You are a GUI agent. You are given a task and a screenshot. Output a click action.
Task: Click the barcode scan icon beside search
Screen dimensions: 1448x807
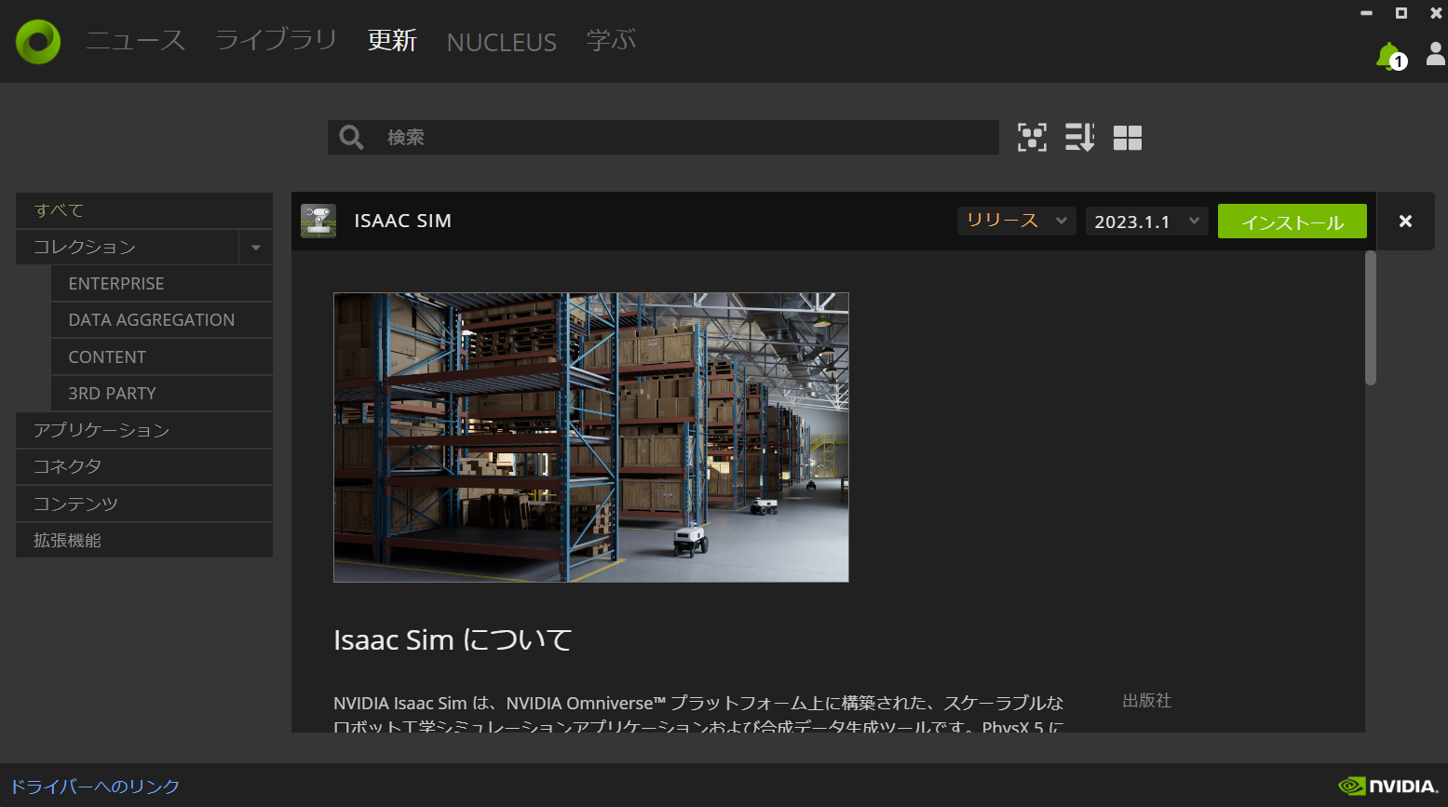coord(1032,137)
